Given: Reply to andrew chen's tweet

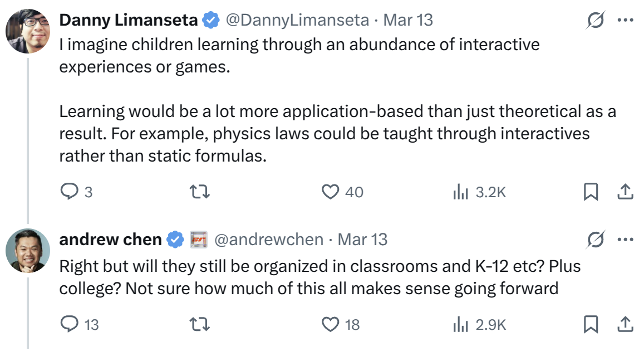Looking at the screenshot, I should pos(69,324).
